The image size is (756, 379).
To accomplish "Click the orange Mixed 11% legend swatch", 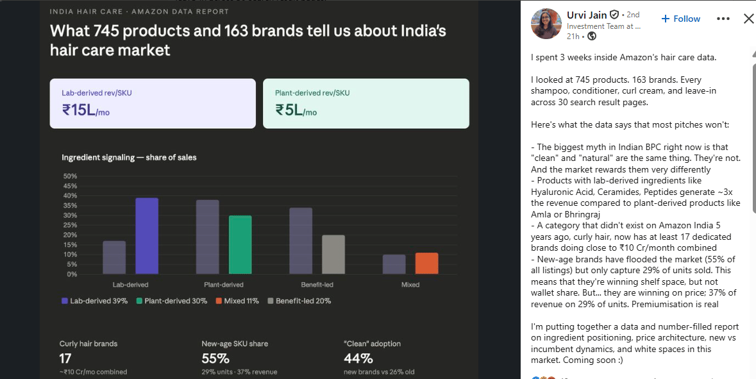I will pos(219,301).
